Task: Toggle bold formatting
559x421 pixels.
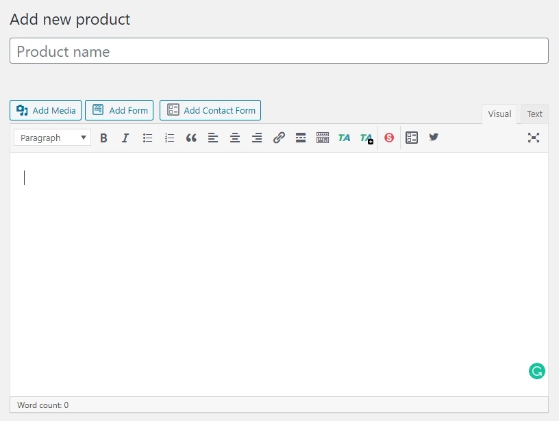Action: click(103, 138)
